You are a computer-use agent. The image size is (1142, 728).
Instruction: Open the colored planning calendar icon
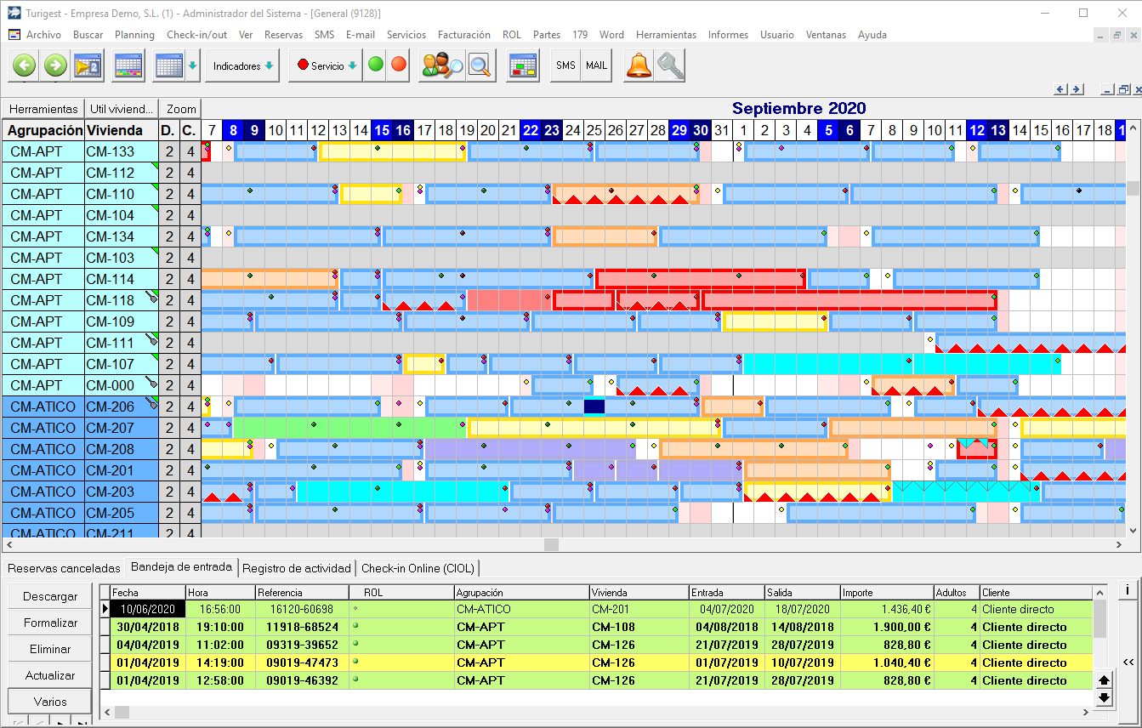click(x=128, y=65)
